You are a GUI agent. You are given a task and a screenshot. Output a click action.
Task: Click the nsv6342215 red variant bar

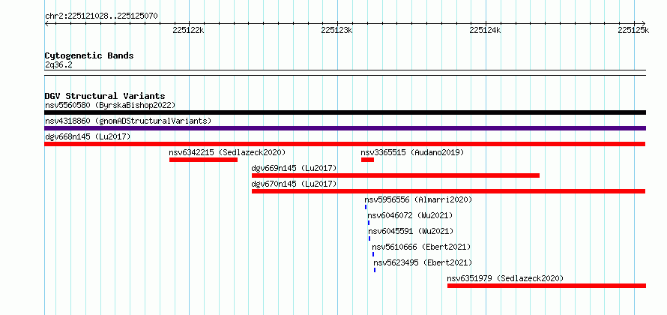203,160
